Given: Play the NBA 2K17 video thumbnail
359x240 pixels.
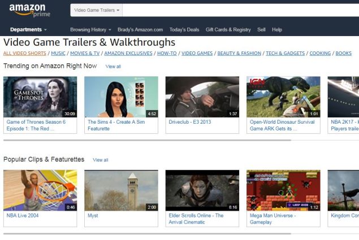Looking at the screenshot, I should tap(343, 97).
